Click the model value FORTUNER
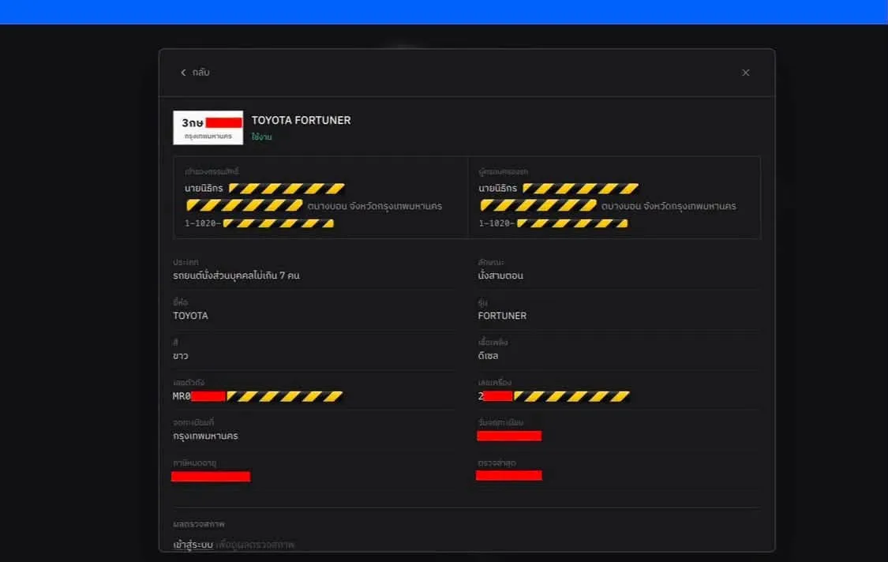The width and height of the screenshot is (888, 562). tap(502, 316)
